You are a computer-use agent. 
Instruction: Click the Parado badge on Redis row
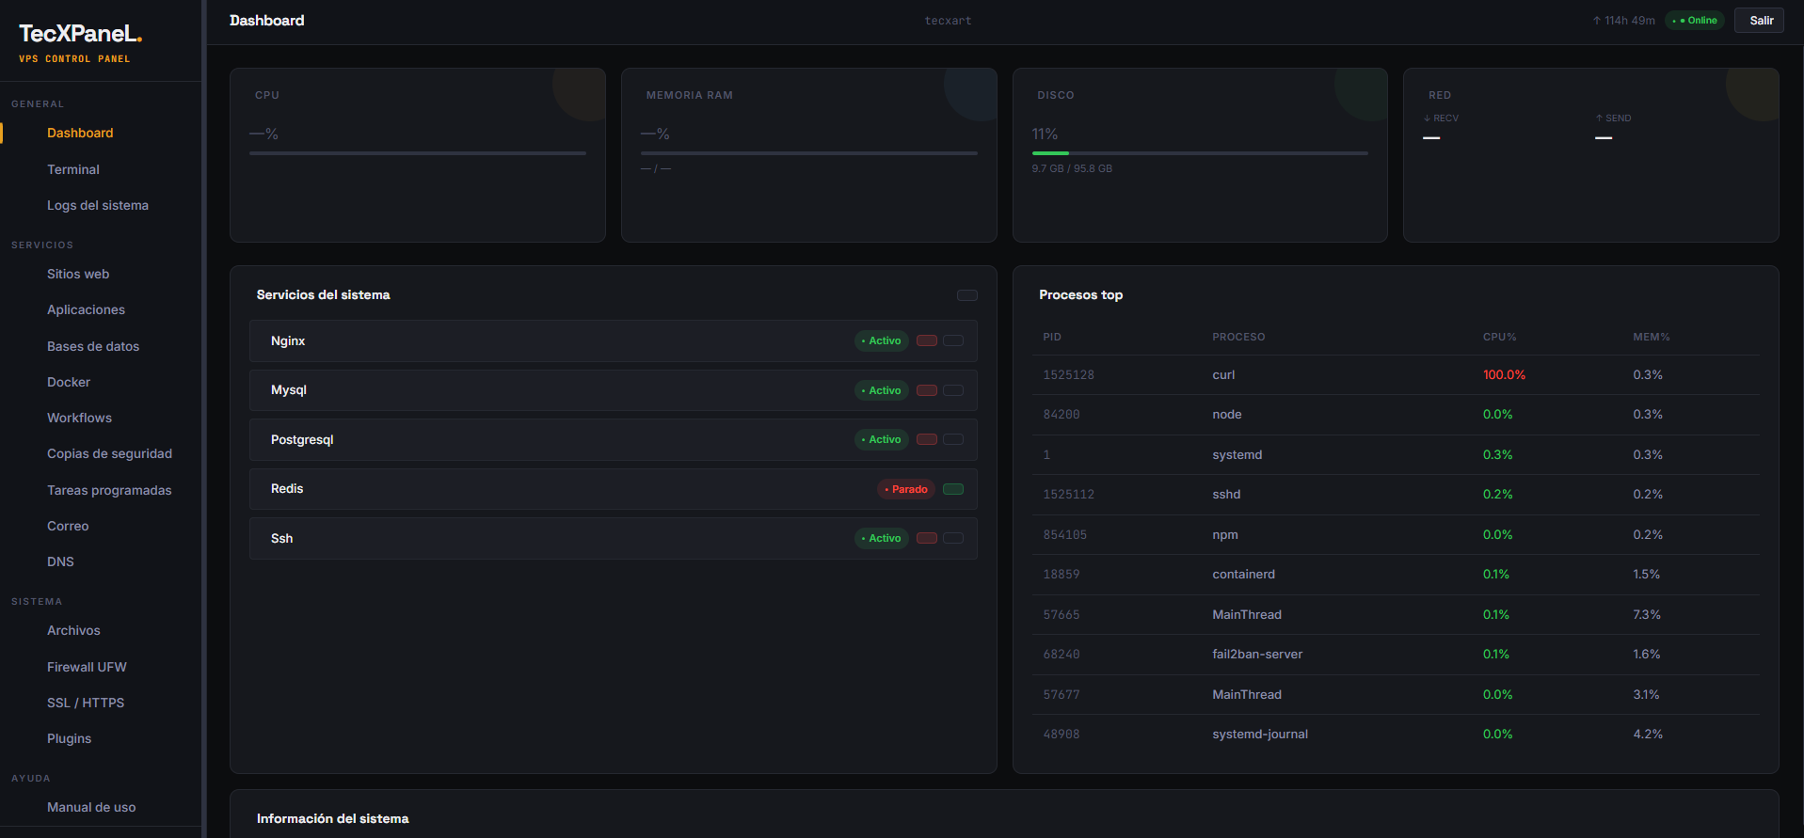[906, 489]
